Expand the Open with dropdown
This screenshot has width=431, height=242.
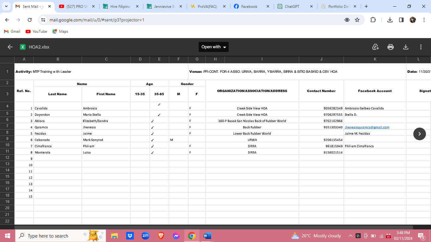coord(214,47)
